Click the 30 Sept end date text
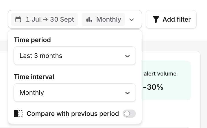The width and height of the screenshot is (207, 128). point(62,20)
